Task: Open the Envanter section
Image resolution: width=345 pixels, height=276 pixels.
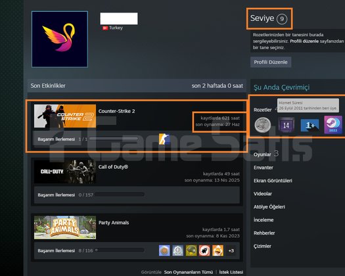Action: click(264, 168)
